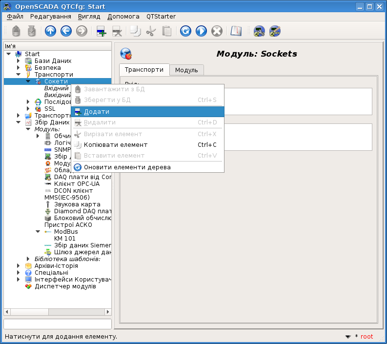Click the Back arrow toolbar icon
The width and height of the screenshot is (387, 344).
(66, 31)
